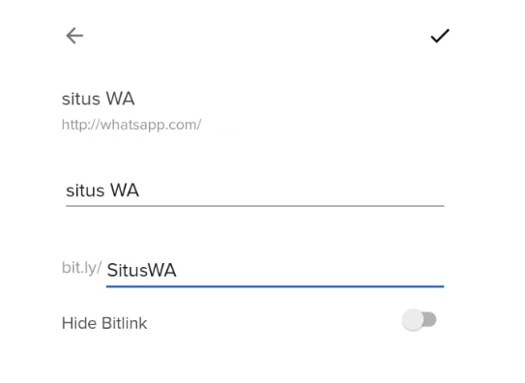Select the situs WA heading text
Screen dimensions: 525x383
pos(98,99)
